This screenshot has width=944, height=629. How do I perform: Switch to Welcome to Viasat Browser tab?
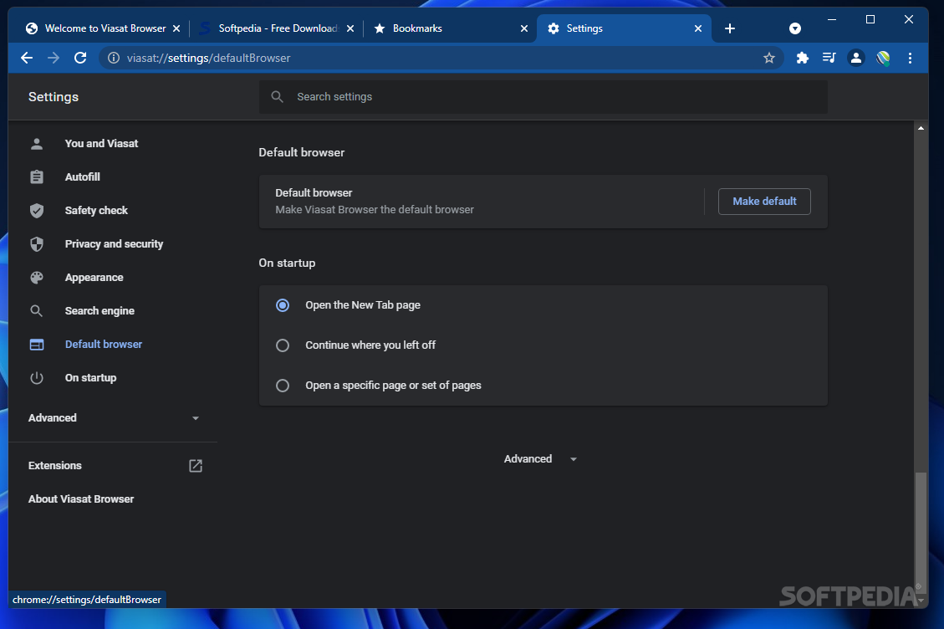pyautogui.click(x=102, y=28)
